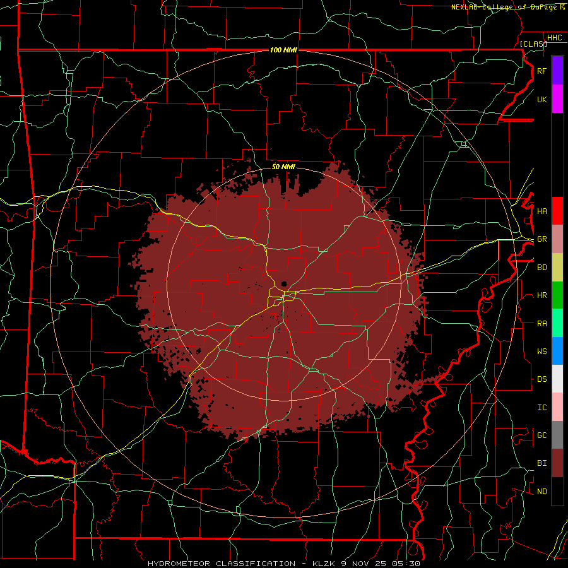The width and height of the screenshot is (568, 568).
Task: Select the BD legend label
Action: [541, 268]
